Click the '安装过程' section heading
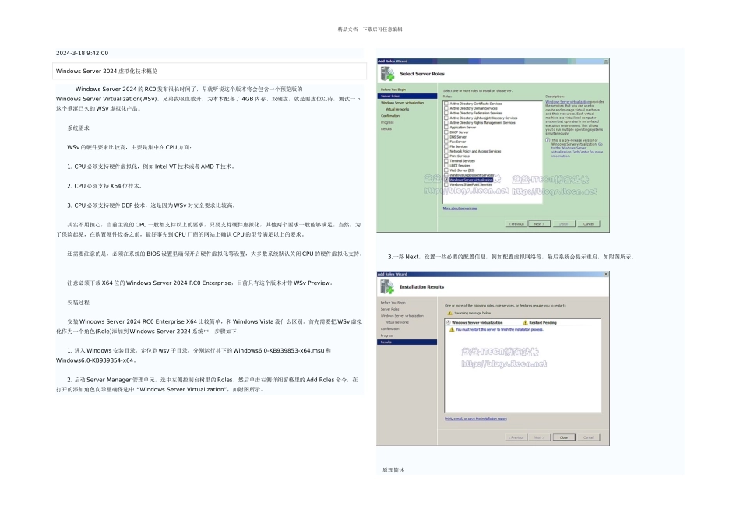740x523 pixels. point(79,303)
